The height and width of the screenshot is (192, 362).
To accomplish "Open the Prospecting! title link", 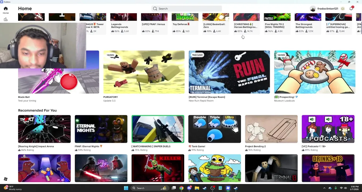I will [x=286, y=97].
